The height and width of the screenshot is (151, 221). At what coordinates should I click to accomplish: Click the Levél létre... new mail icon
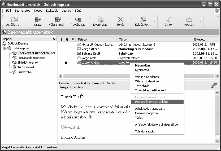(x=14, y=20)
